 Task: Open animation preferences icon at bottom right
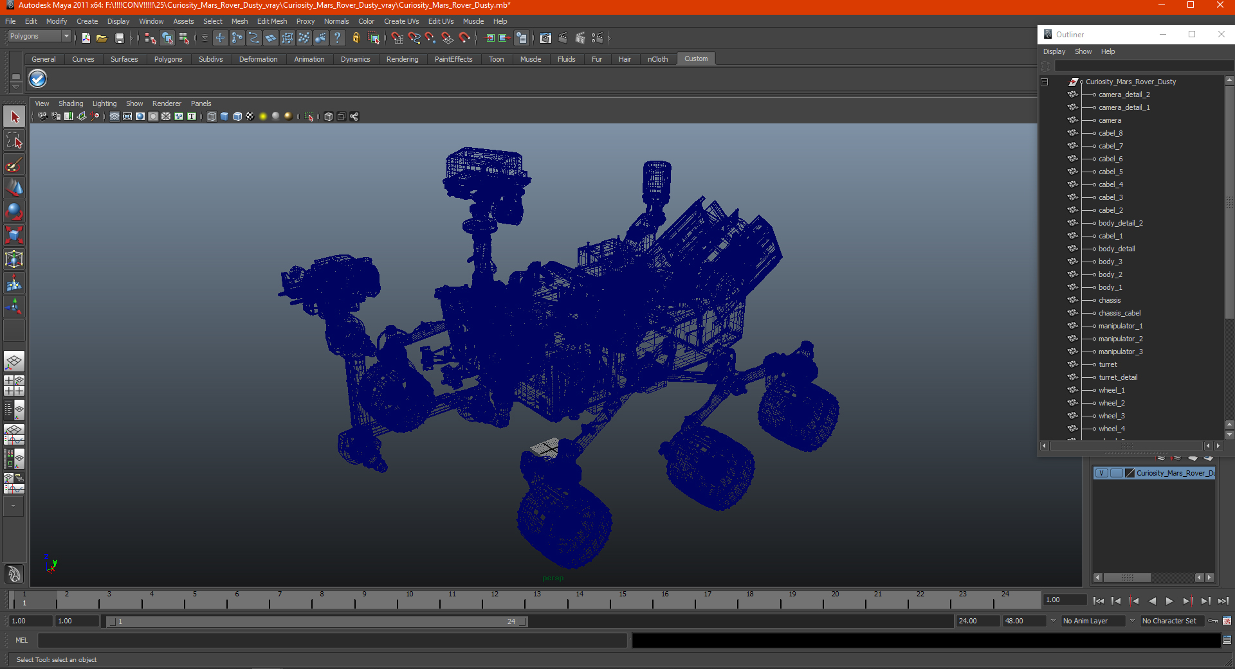pyautogui.click(x=1227, y=621)
